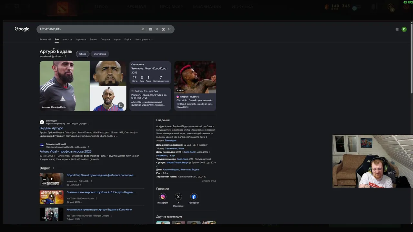Open all images via the gallery icon
The image size is (413, 232).
click(121, 105)
